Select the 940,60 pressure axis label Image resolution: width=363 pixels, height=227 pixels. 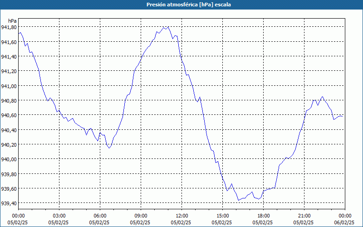tap(9, 115)
